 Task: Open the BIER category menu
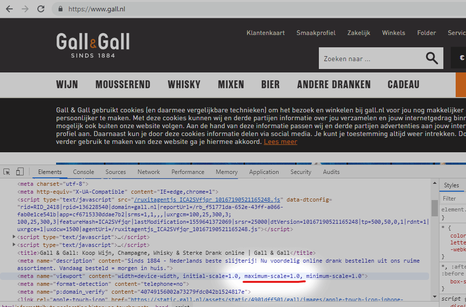point(271,84)
